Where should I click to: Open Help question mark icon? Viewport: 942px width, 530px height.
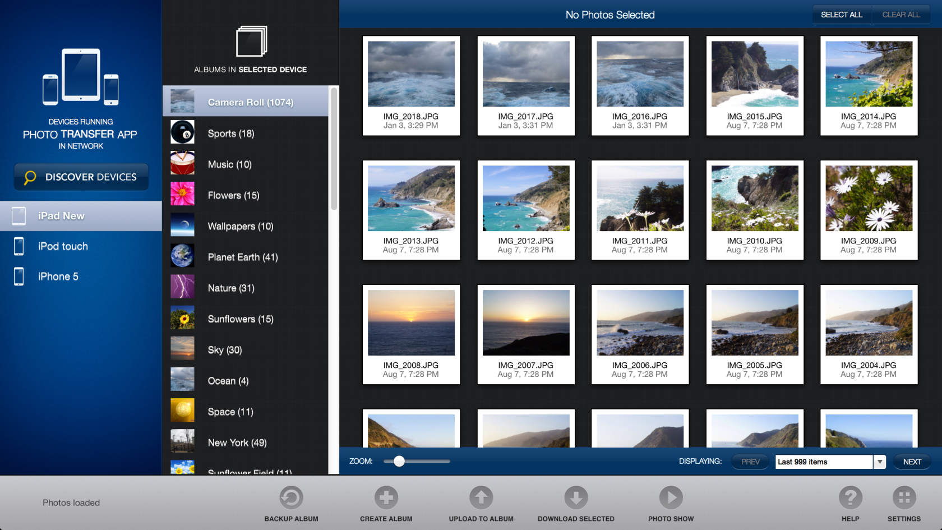pyautogui.click(x=850, y=497)
